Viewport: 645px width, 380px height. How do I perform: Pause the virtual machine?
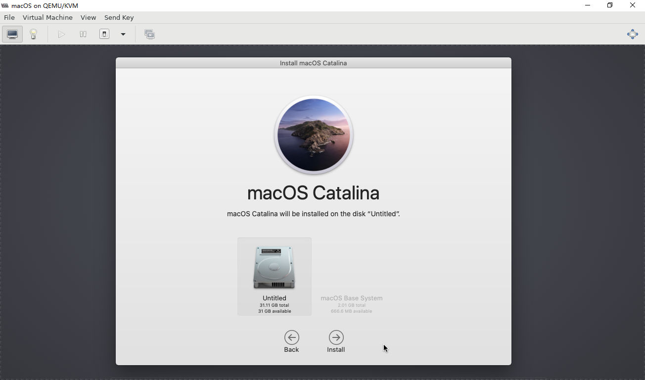click(x=83, y=34)
